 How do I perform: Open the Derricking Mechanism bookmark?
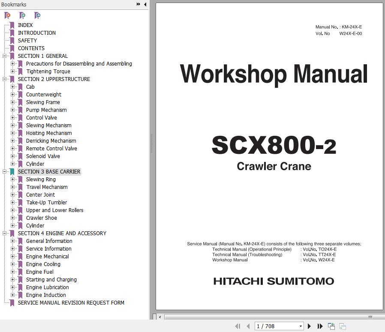[51, 141]
